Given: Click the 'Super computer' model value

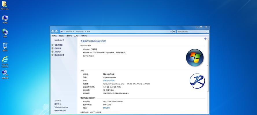Looking at the screenshot, I should pos(110,78).
